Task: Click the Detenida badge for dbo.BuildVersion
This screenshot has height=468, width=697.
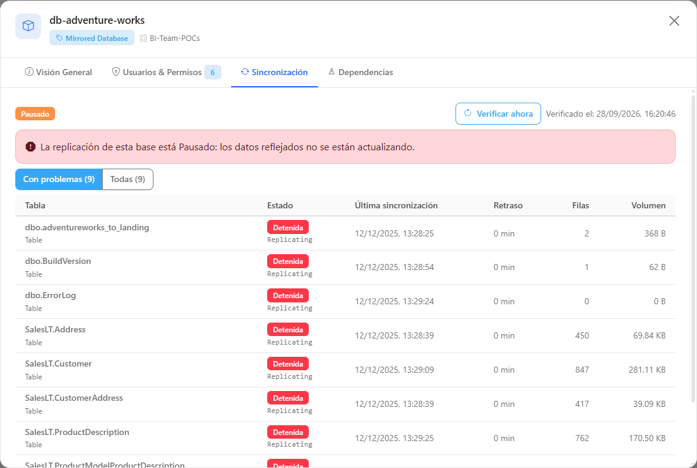Action: pos(287,261)
